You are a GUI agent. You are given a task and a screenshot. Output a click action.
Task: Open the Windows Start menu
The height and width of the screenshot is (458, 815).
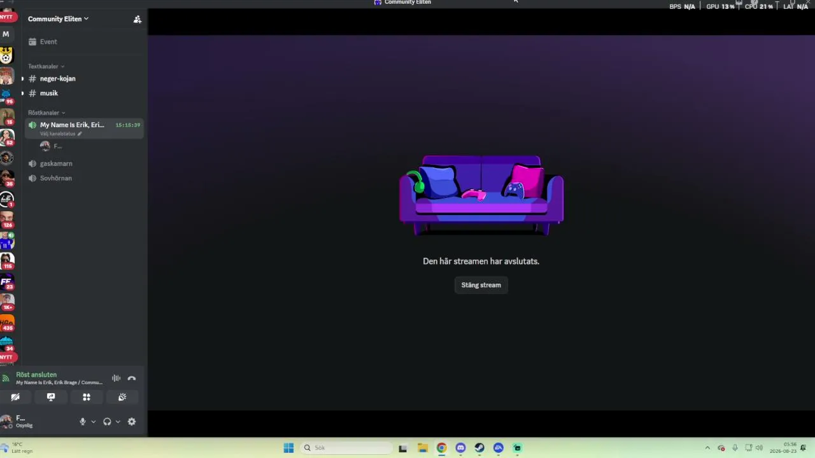coord(288,448)
